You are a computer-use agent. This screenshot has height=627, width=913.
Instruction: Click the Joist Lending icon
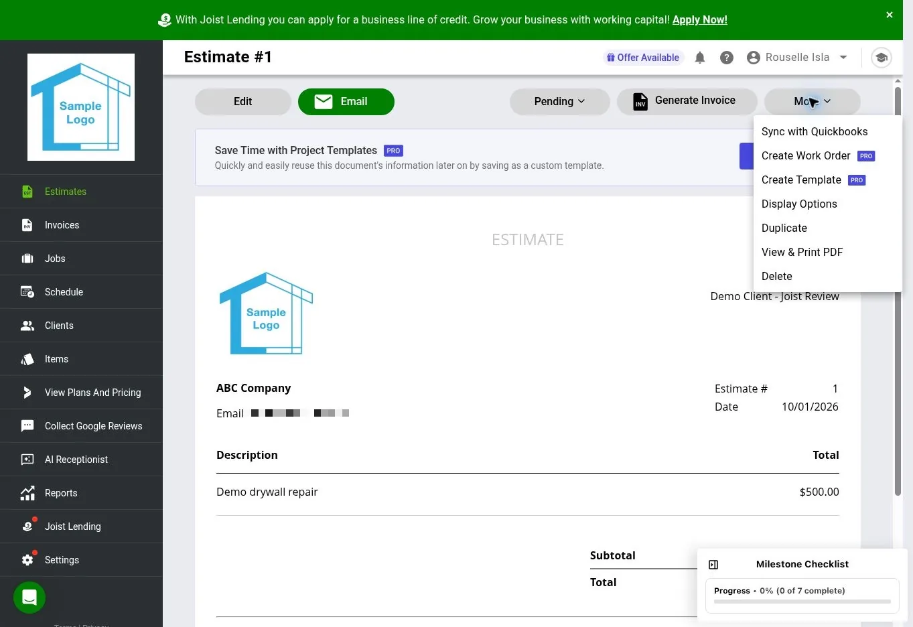pos(27,527)
